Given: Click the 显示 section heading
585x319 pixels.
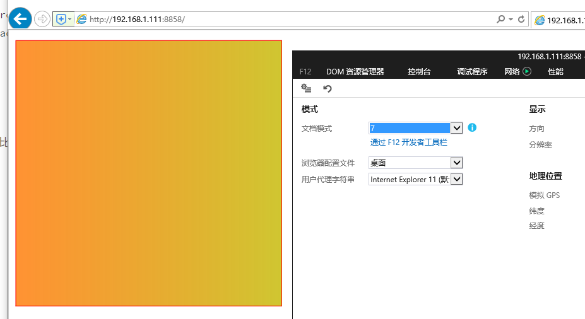Looking at the screenshot, I should pos(537,109).
